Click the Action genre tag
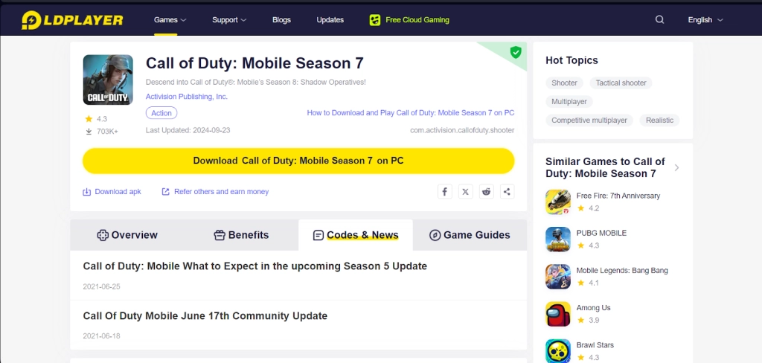This screenshot has width=762, height=363. pos(161,113)
